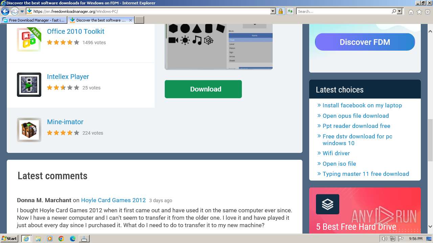
Task: Click the address bar URL field
Action: click(x=152, y=11)
